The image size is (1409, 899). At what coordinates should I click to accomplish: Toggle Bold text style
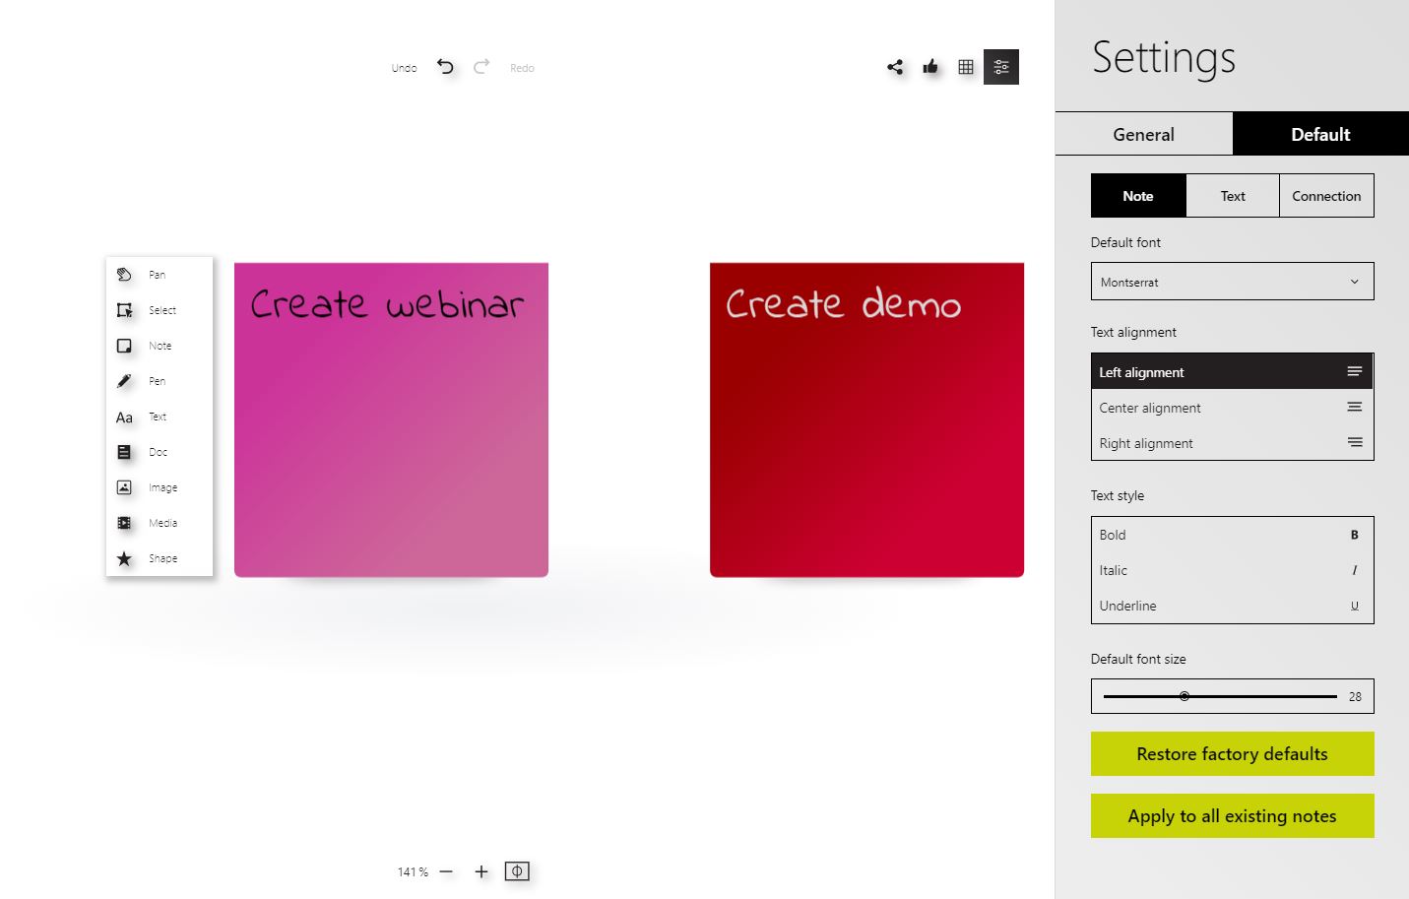tap(1232, 535)
